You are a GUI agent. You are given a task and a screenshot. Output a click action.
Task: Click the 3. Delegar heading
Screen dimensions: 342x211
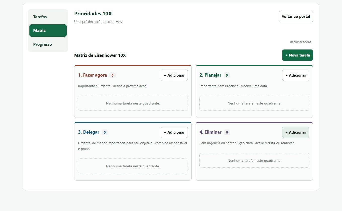89,132
